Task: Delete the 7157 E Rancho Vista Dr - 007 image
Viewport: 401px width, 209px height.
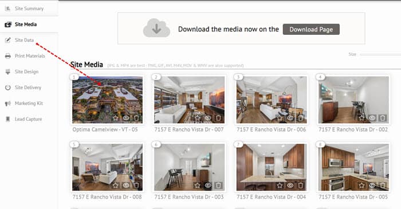Action: (218, 118)
